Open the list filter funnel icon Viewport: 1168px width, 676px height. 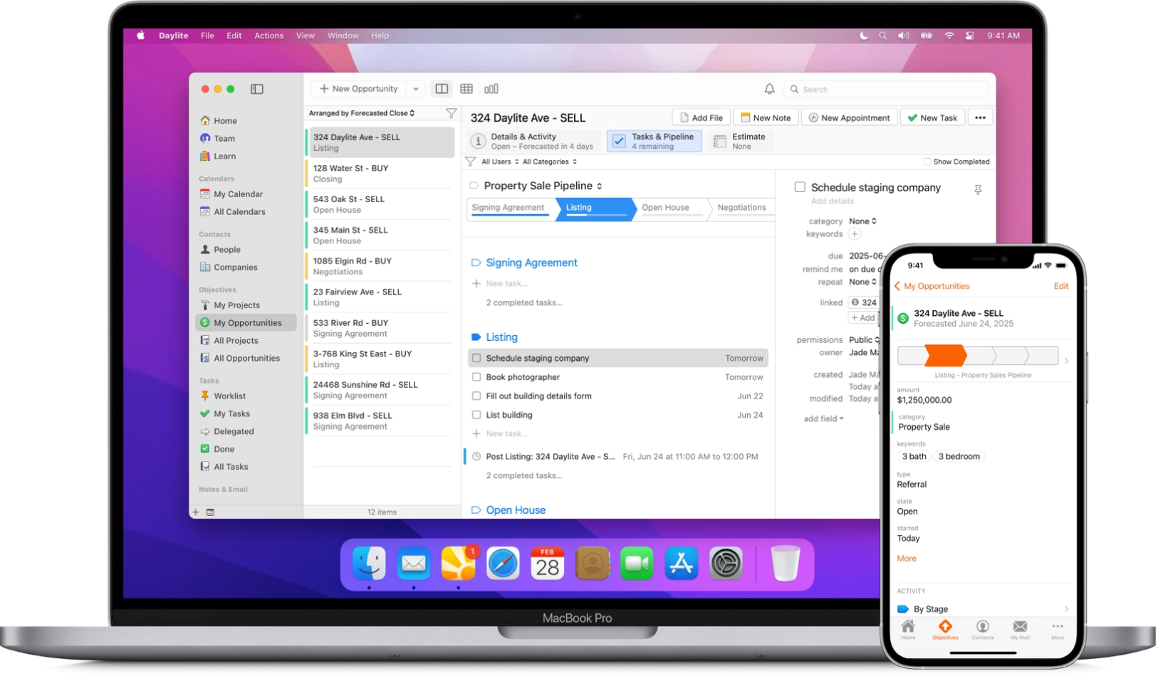click(451, 113)
